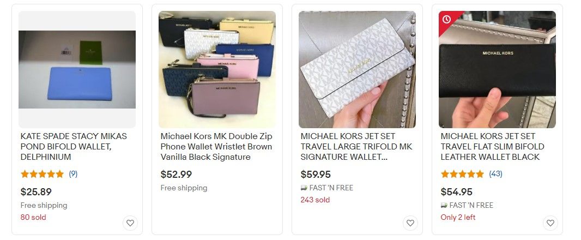This screenshot has width=581, height=240.
Task: Save the black slim bifold wallet via heart
Action: (550, 223)
